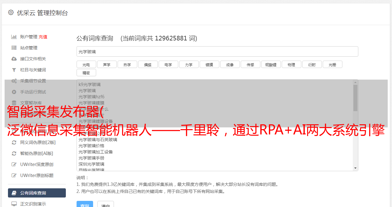Screen dimensions: 392x207
Task: Select the 光电 tag button
Action: (86, 64)
